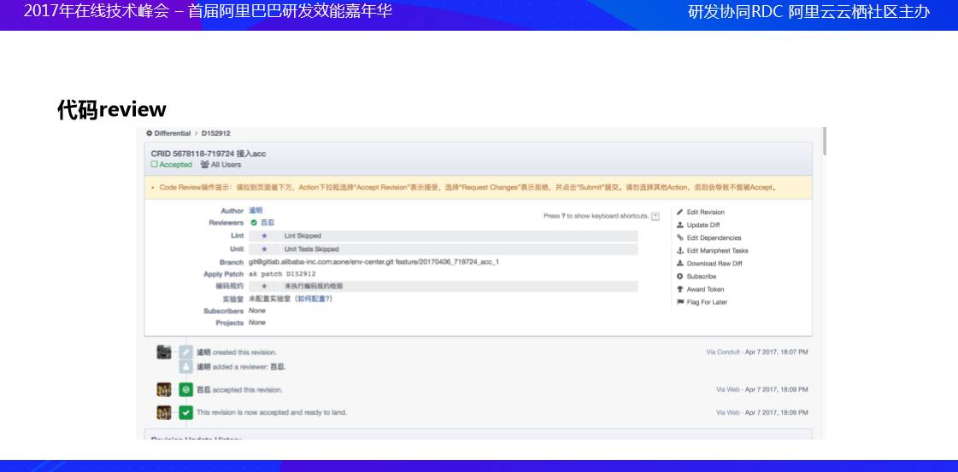This screenshot has width=958, height=472.
Task: Open author 遙明's profile link
Action: [x=256, y=210]
